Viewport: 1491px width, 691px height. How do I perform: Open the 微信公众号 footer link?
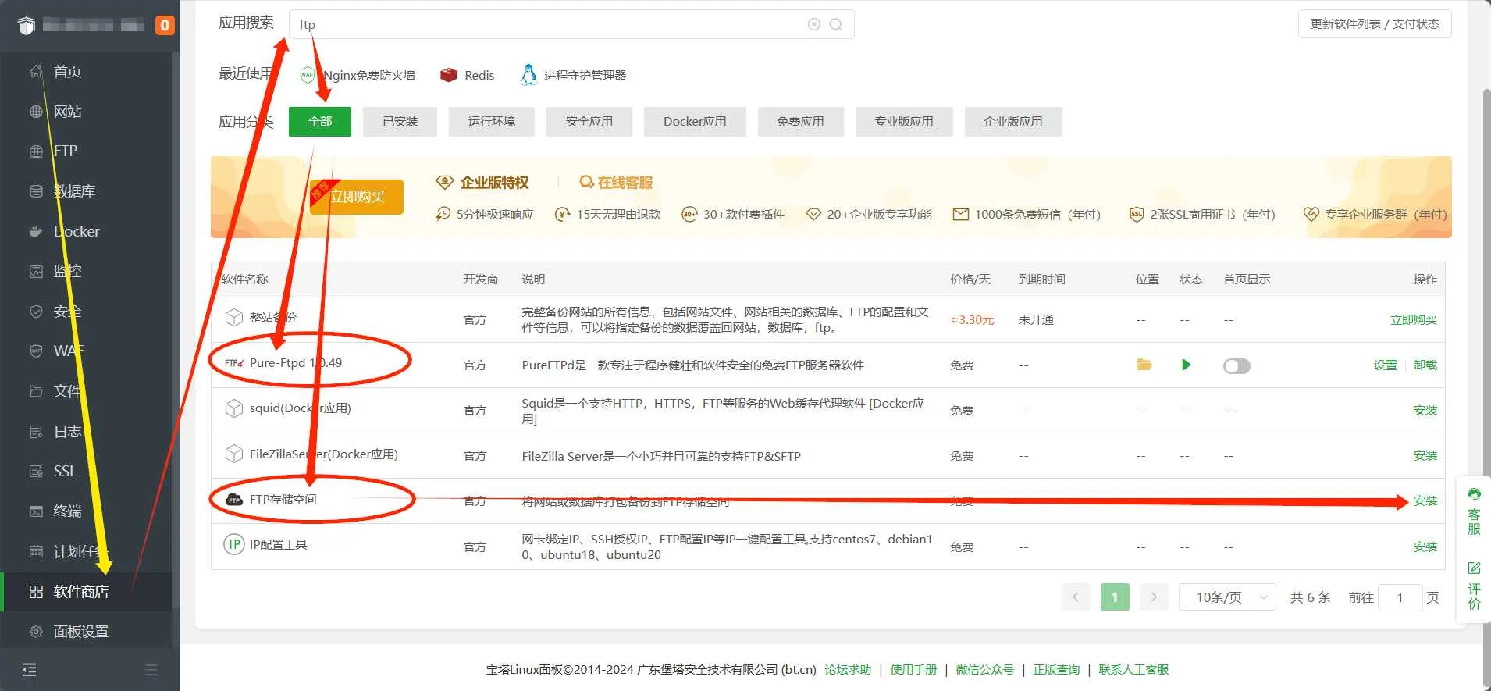click(985, 669)
